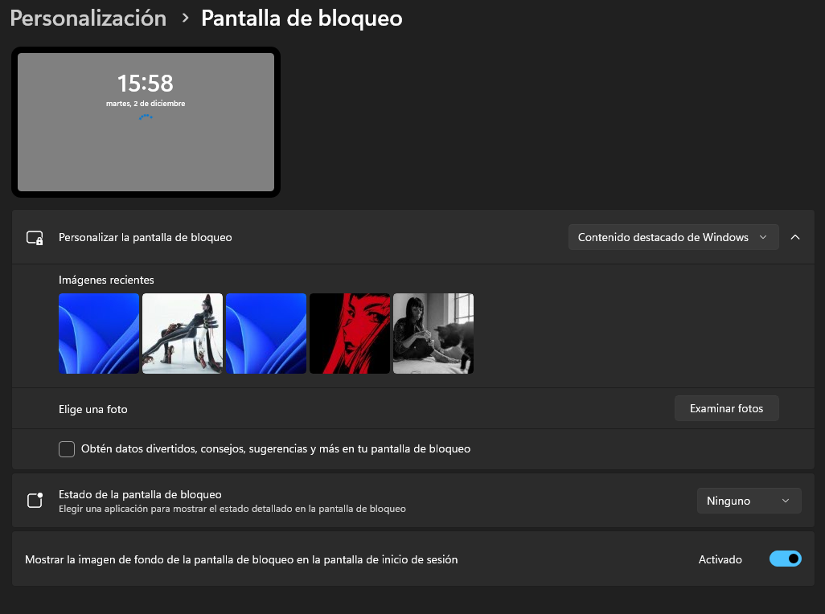Click the lock screen status icon
This screenshot has width=825, height=614.
coord(35,500)
